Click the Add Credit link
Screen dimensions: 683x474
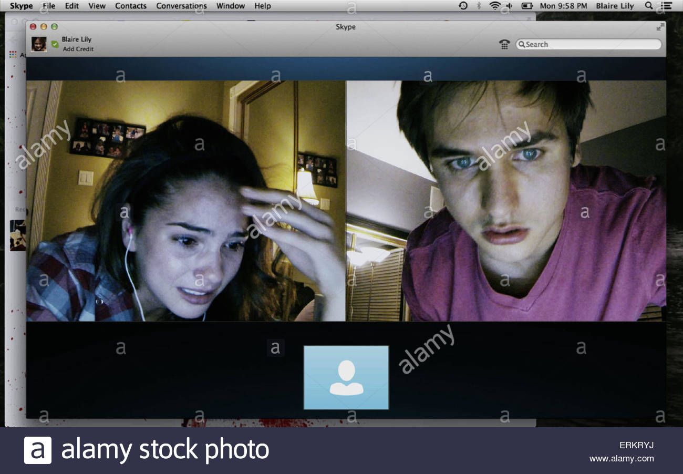78,49
